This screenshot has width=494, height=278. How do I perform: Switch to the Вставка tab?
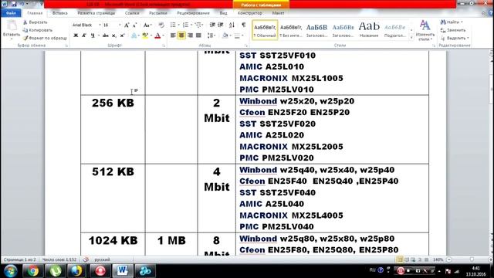coord(60,13)
